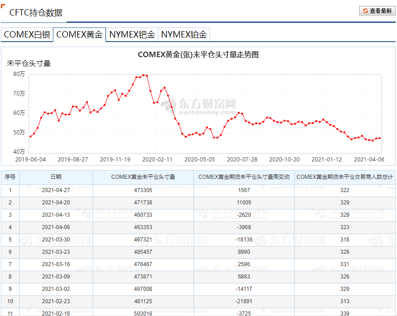The height and width of the screenshot is (316, 397).
Task: Click the refresh icon in 查看最新 button
Action: click(365, 11)
